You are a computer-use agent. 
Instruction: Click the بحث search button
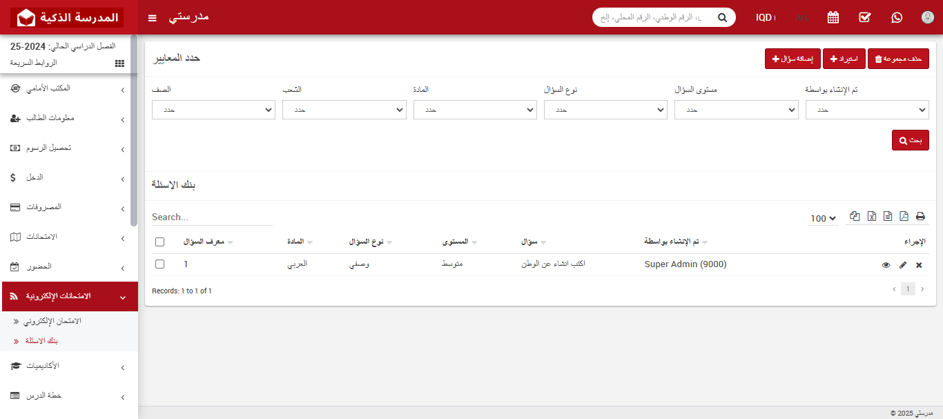coord(910,139)
